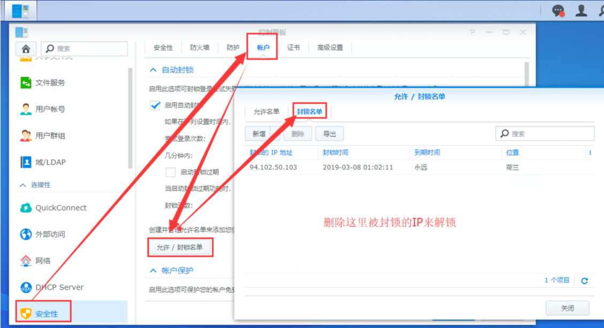This screenshot has height=328, width=604.
Task: Open the DSM main menu icon
Action: click(x=20, y=10)
